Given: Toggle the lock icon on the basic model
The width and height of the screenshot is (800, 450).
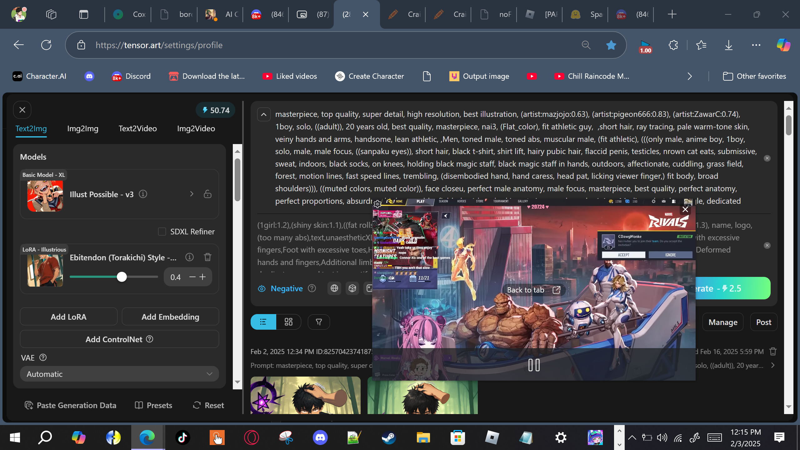Looking at the screenshot, I should (x=207, y=194).
